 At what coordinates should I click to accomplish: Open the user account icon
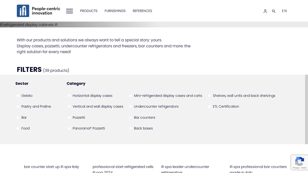coord(265,11)
